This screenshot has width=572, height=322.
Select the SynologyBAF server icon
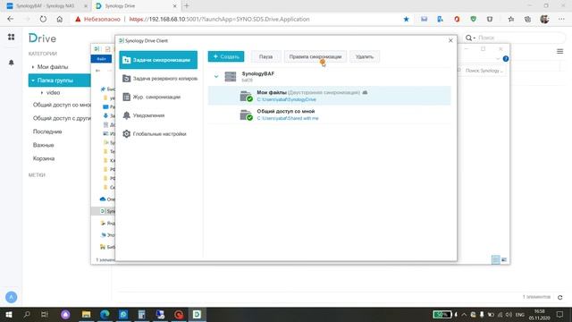[x=231, y=77]
